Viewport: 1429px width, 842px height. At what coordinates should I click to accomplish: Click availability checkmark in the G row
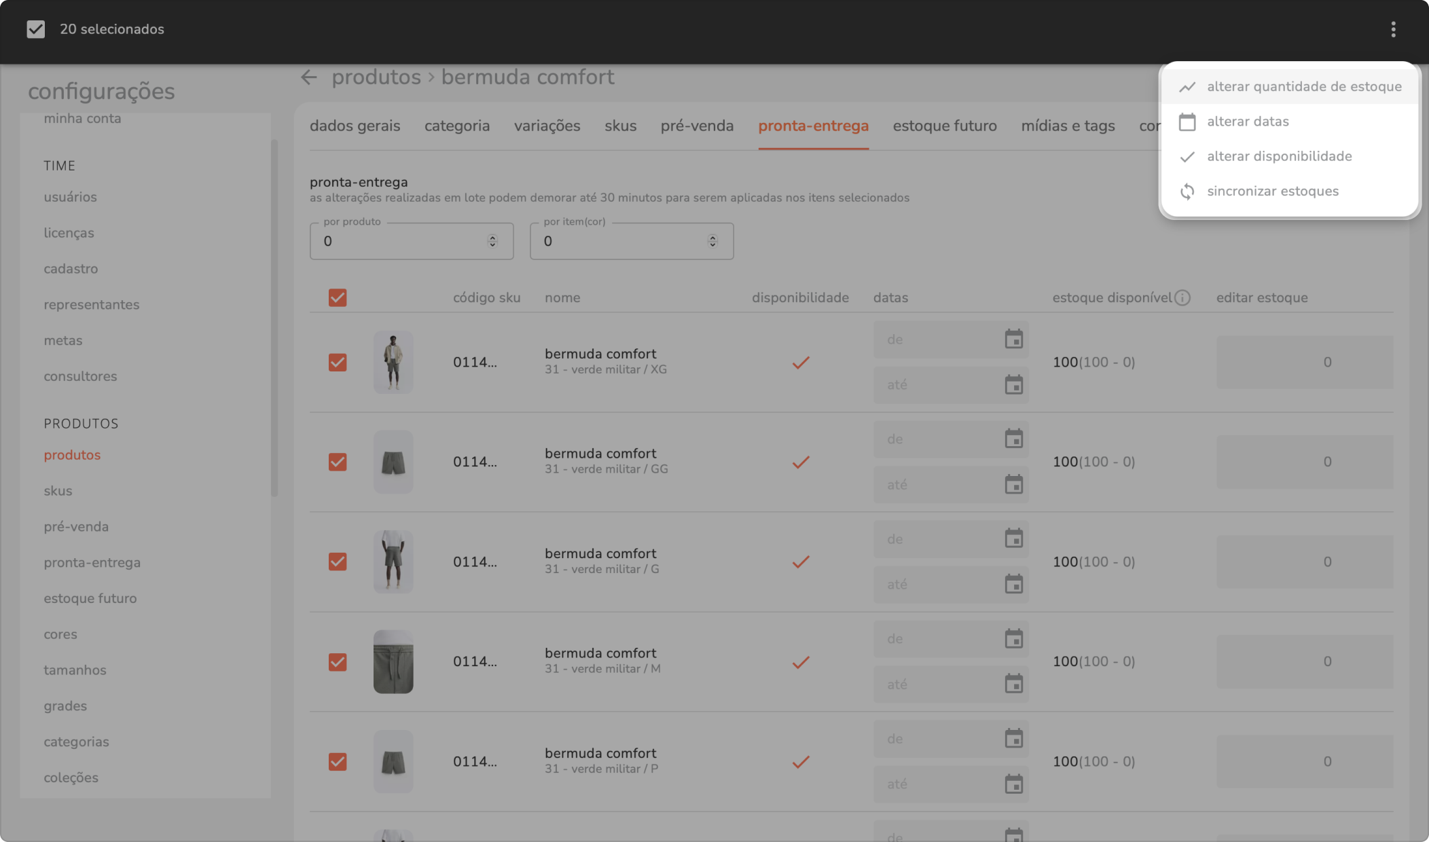tap(801, 562)
